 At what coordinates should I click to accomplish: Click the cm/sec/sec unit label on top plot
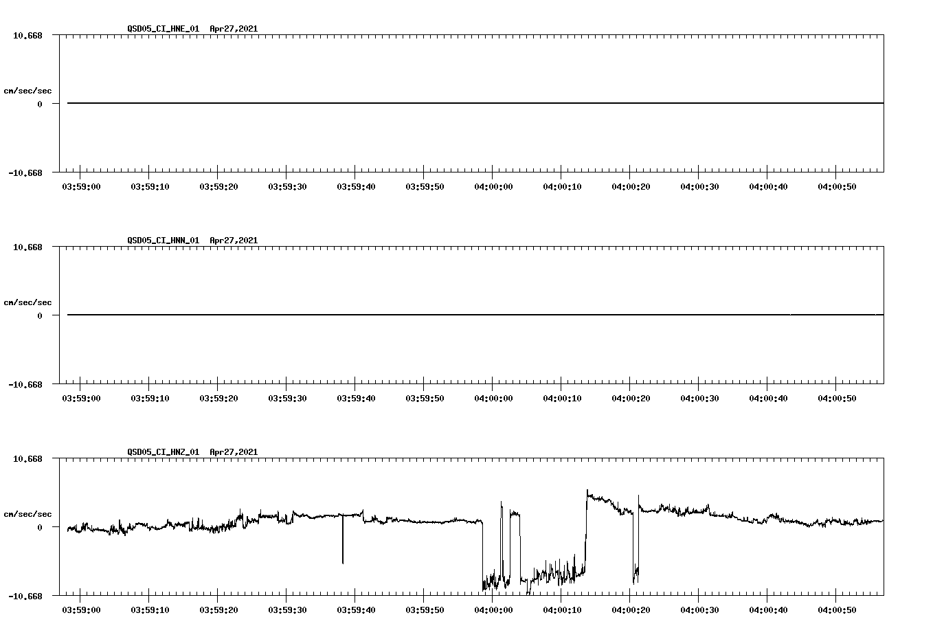(28, 90)
